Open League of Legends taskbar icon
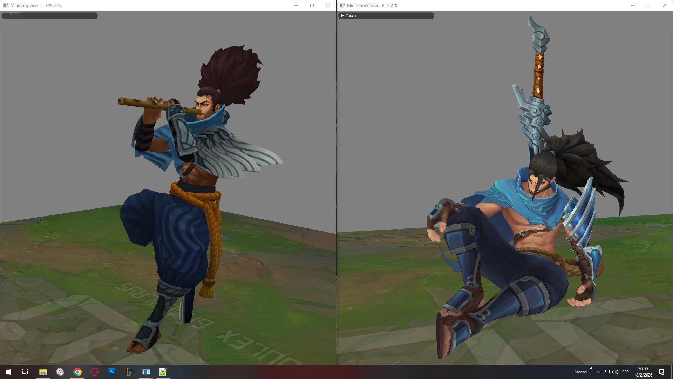The height and width of the screenshot is (379, 673). [x=129, y=372]
